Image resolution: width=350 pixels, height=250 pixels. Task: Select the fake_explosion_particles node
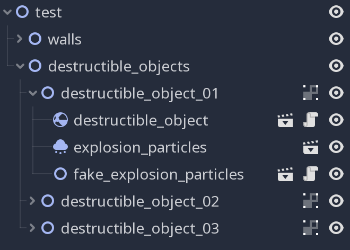(x=159, y=174)
